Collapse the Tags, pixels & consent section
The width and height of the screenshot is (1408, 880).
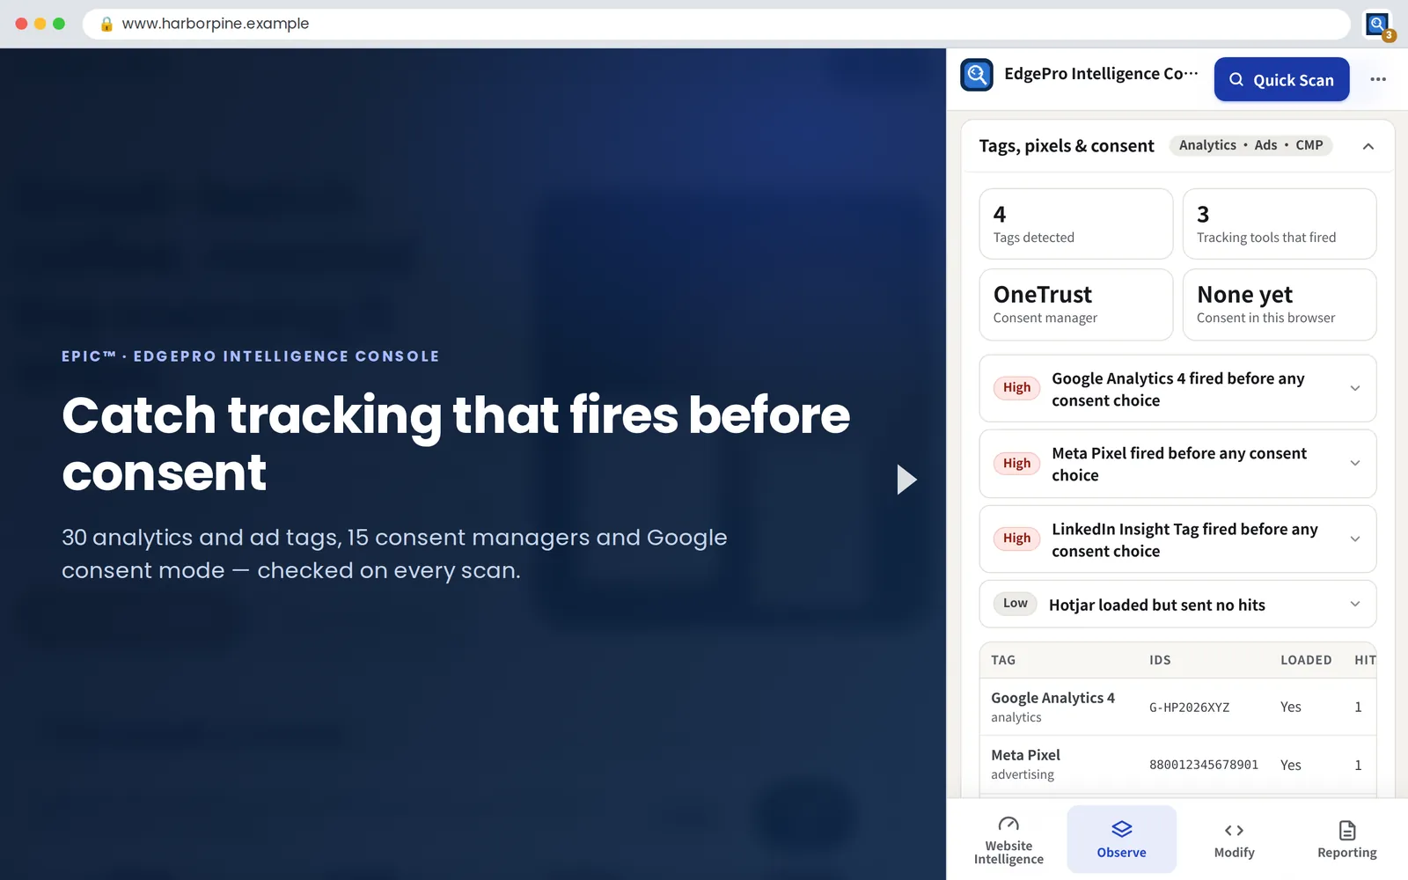tap(1368, 146)
